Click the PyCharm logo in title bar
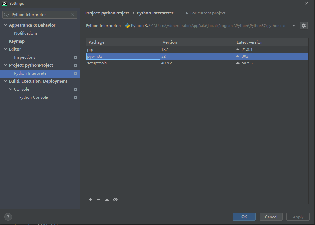Viewport: 315px width, 225px height. tap(4, 3)
